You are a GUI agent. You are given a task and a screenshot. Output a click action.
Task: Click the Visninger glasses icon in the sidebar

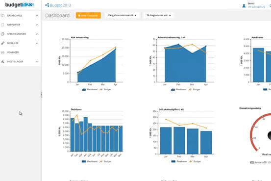click(2, 52)
